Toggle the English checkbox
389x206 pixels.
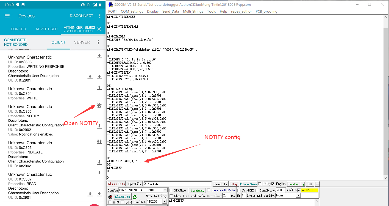coord(273,184)
